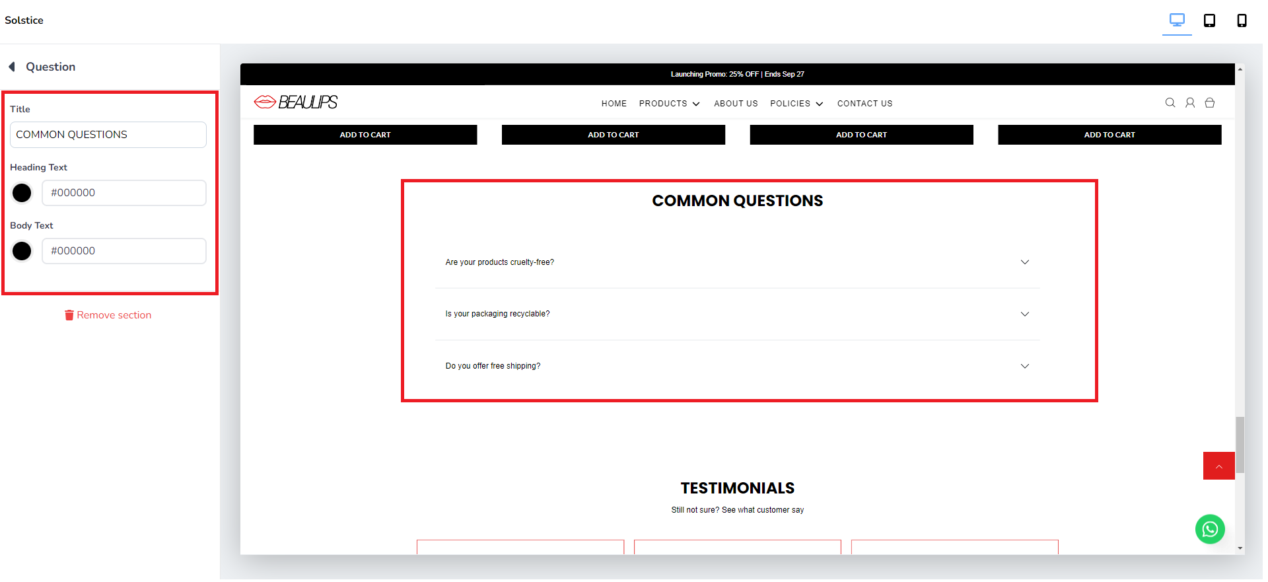Screen dimensions: 1268x582
Task: Click the Solstice theme name
Action: pyautogui.click(x=24, y=20)
